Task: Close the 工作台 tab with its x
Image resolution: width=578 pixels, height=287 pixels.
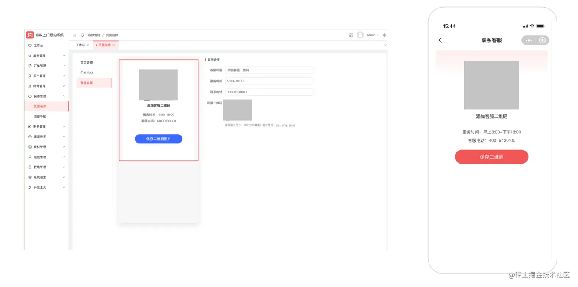Action: [x=88, y=45]
